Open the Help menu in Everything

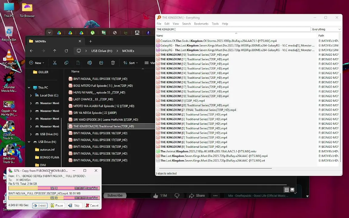225,24
